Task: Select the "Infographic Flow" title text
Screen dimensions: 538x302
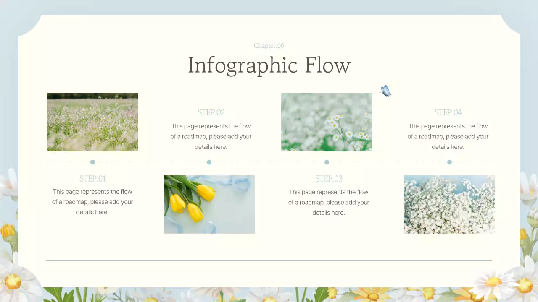Action: 269,65
